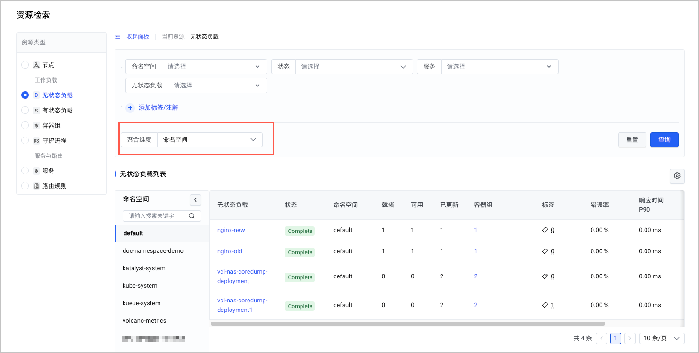Image resolution: width=699 pixels, height=353 pixels.
Task: Click the tag icon in nginx-new row
Action: click(545, 230)
